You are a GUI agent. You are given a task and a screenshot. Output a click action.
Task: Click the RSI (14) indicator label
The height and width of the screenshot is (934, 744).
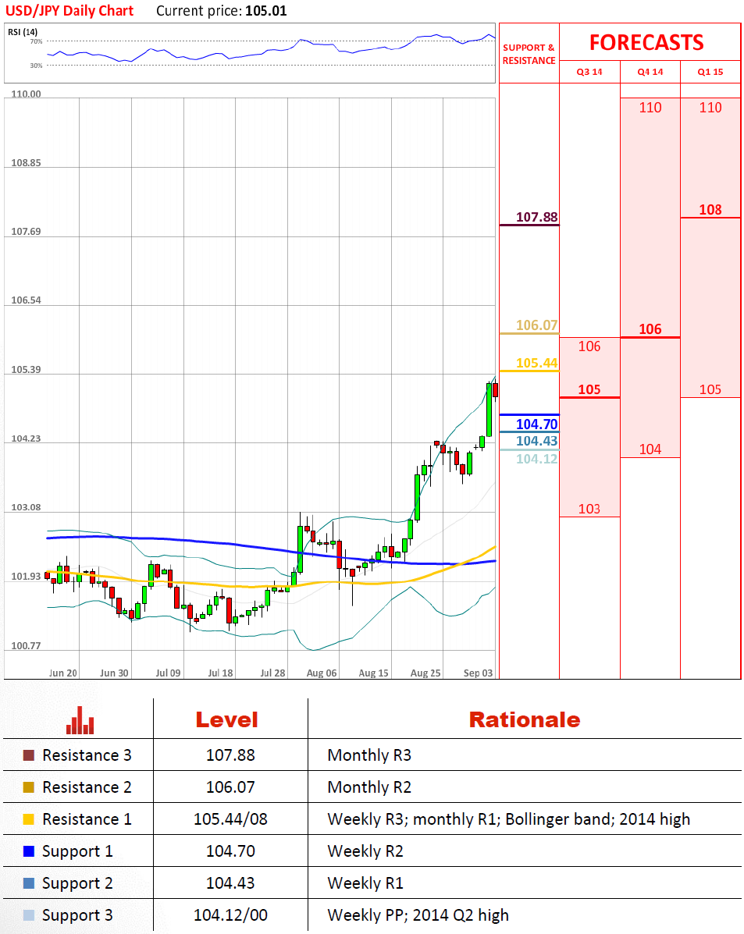(x=23, y=31)
